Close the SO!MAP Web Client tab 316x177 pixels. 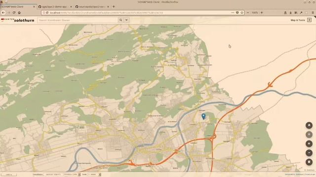pos(34,6)
